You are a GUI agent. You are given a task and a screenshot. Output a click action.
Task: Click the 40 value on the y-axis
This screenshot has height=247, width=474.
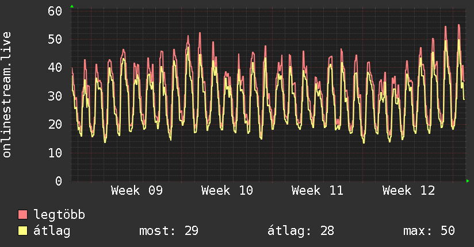55,67
